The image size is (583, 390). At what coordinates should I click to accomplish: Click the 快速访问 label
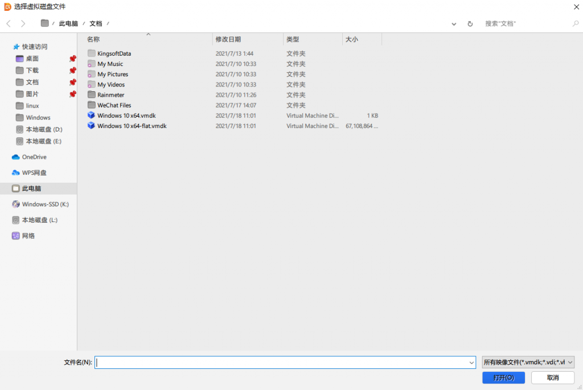(x=35, y=47)
